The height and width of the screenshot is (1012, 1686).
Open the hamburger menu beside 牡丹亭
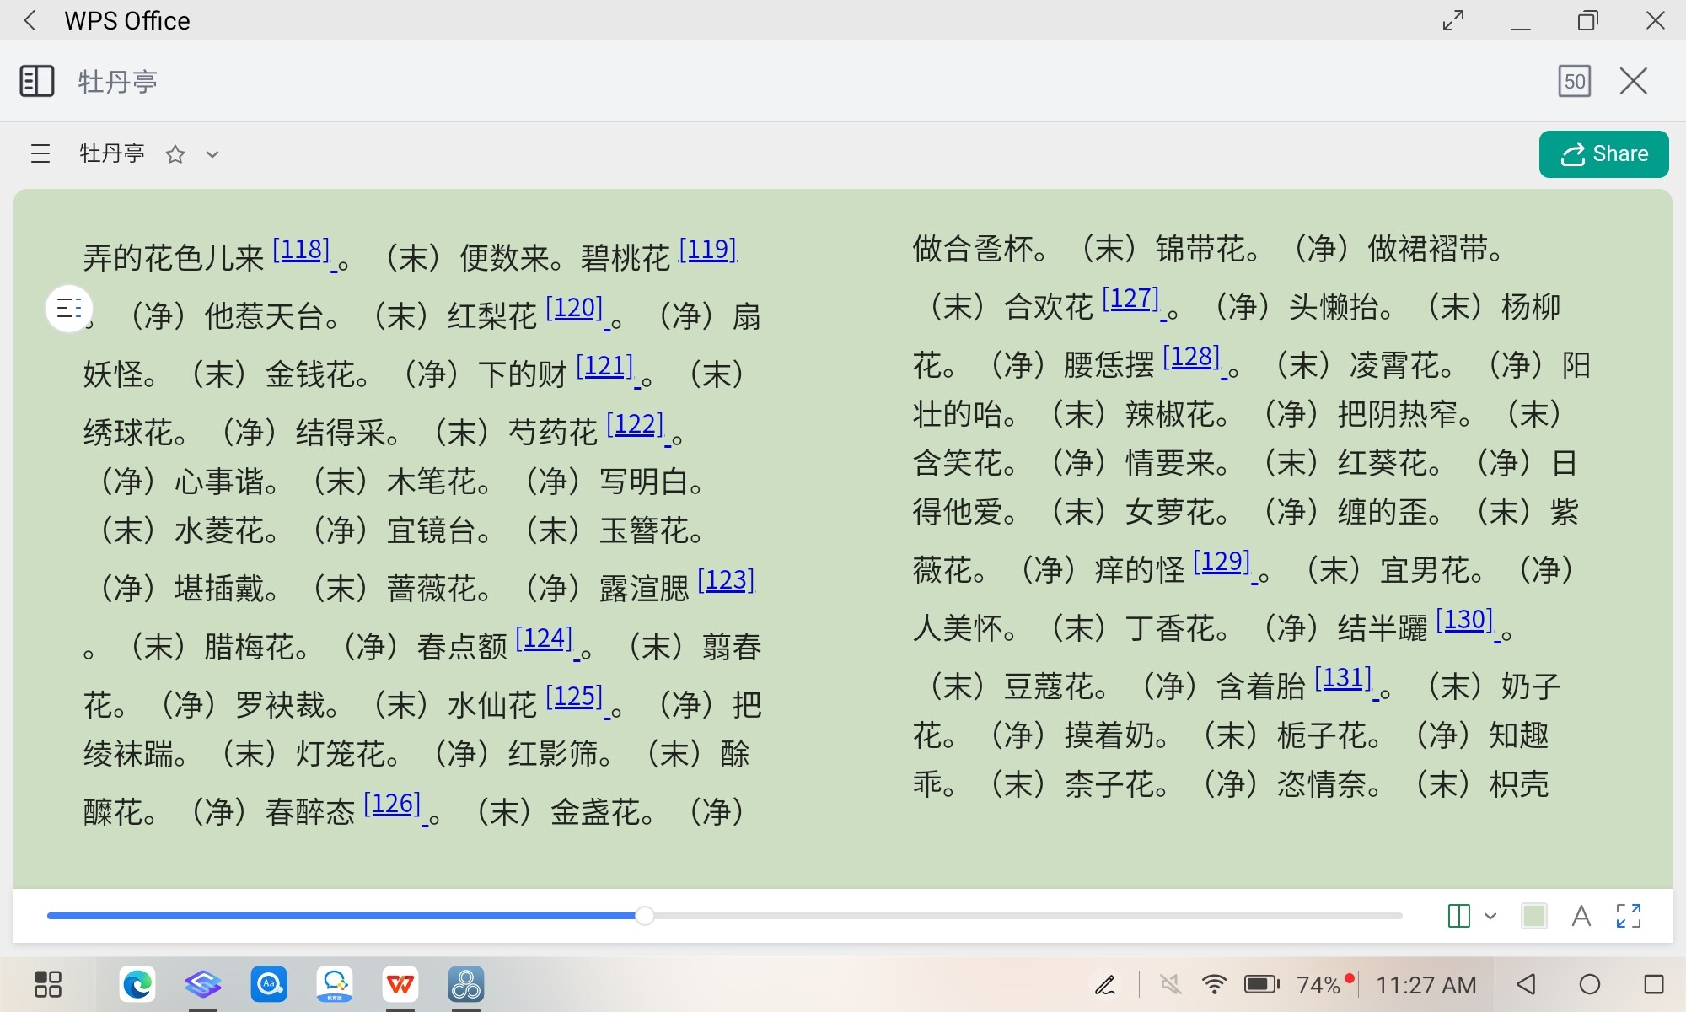40,154
